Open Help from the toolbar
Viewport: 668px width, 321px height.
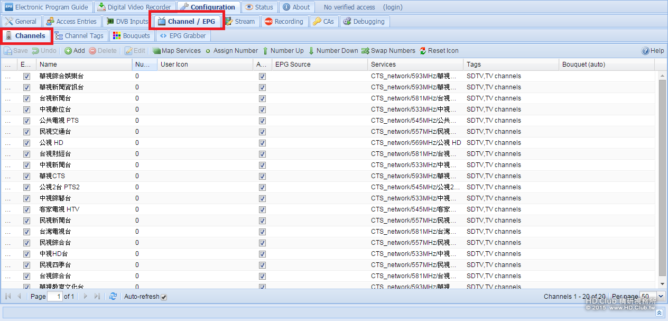653,51
